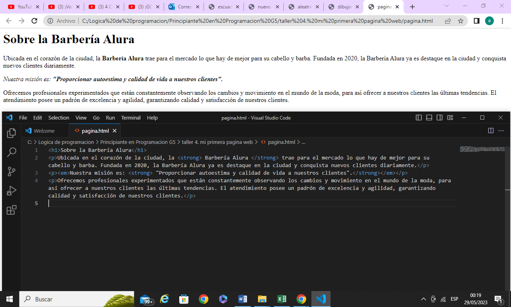Toggle VS Code secondary side bar

coord(440,118)
